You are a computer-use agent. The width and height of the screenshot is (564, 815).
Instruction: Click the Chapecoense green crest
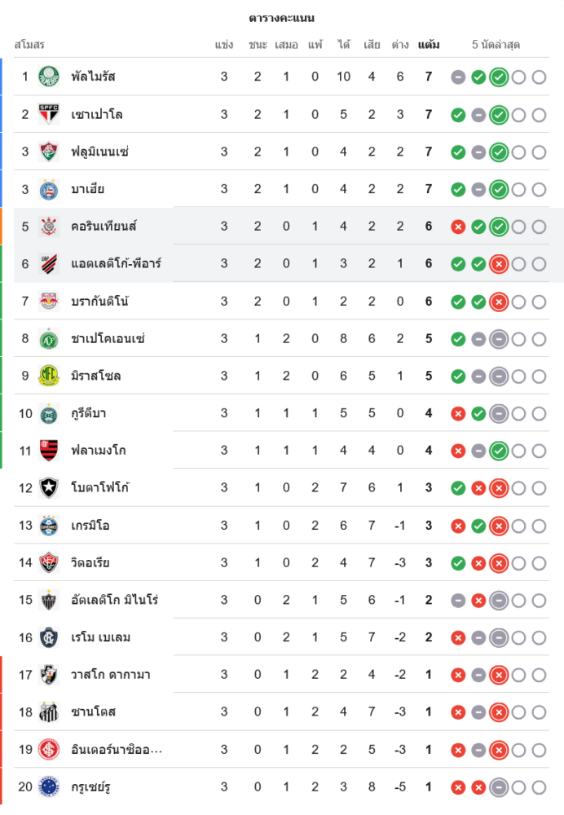point(49,338)
